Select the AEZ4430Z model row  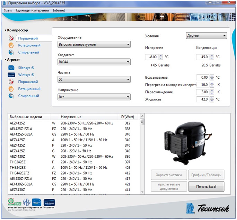[x=74, y=157]
